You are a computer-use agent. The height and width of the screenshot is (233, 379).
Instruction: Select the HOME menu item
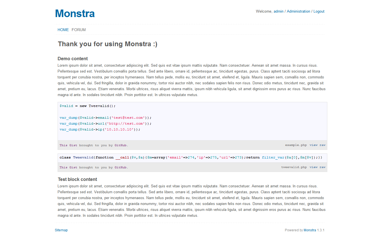[63, 30]
